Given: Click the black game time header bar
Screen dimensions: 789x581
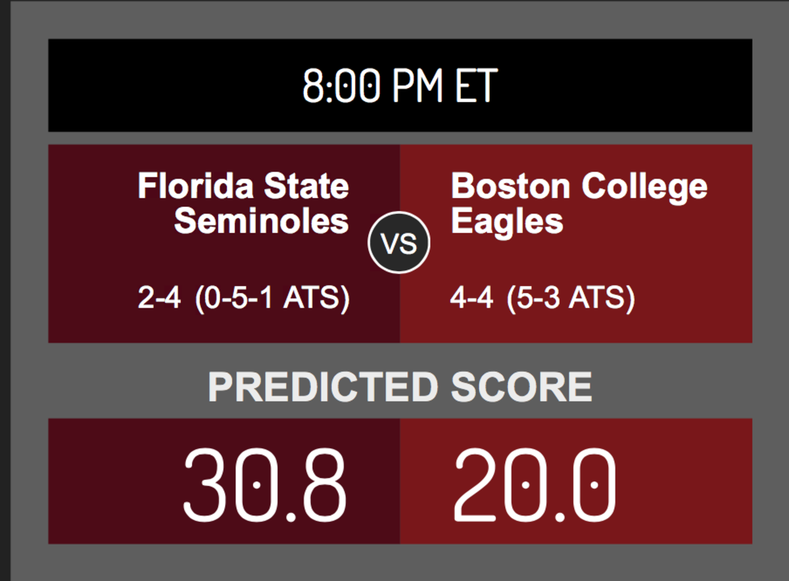Looking at the screenshot, I should pos(400,85).
